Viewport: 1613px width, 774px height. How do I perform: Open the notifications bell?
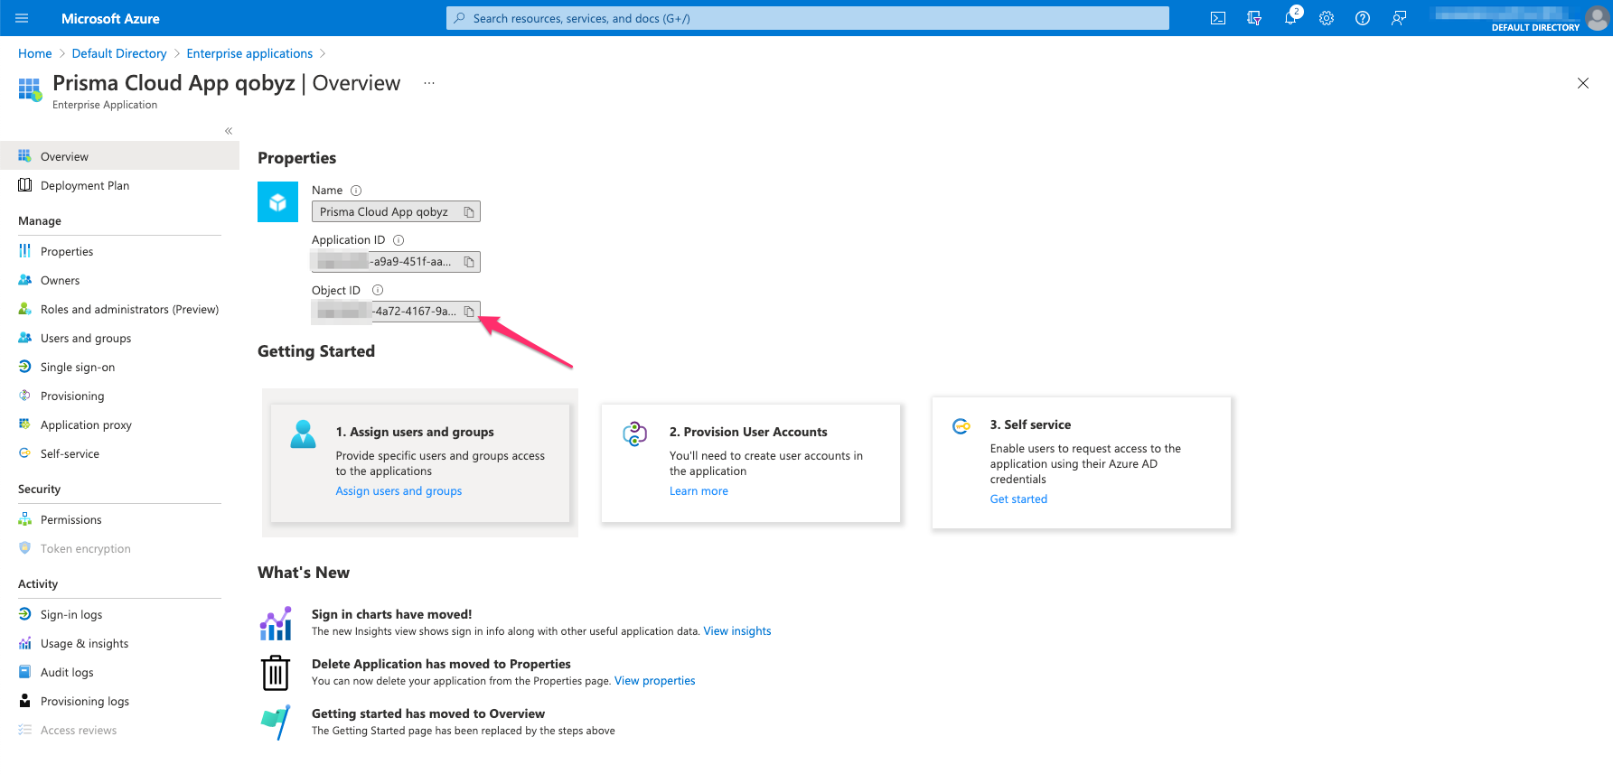[1290, 18]
